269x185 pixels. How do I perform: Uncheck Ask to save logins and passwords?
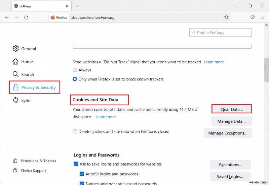76,164
